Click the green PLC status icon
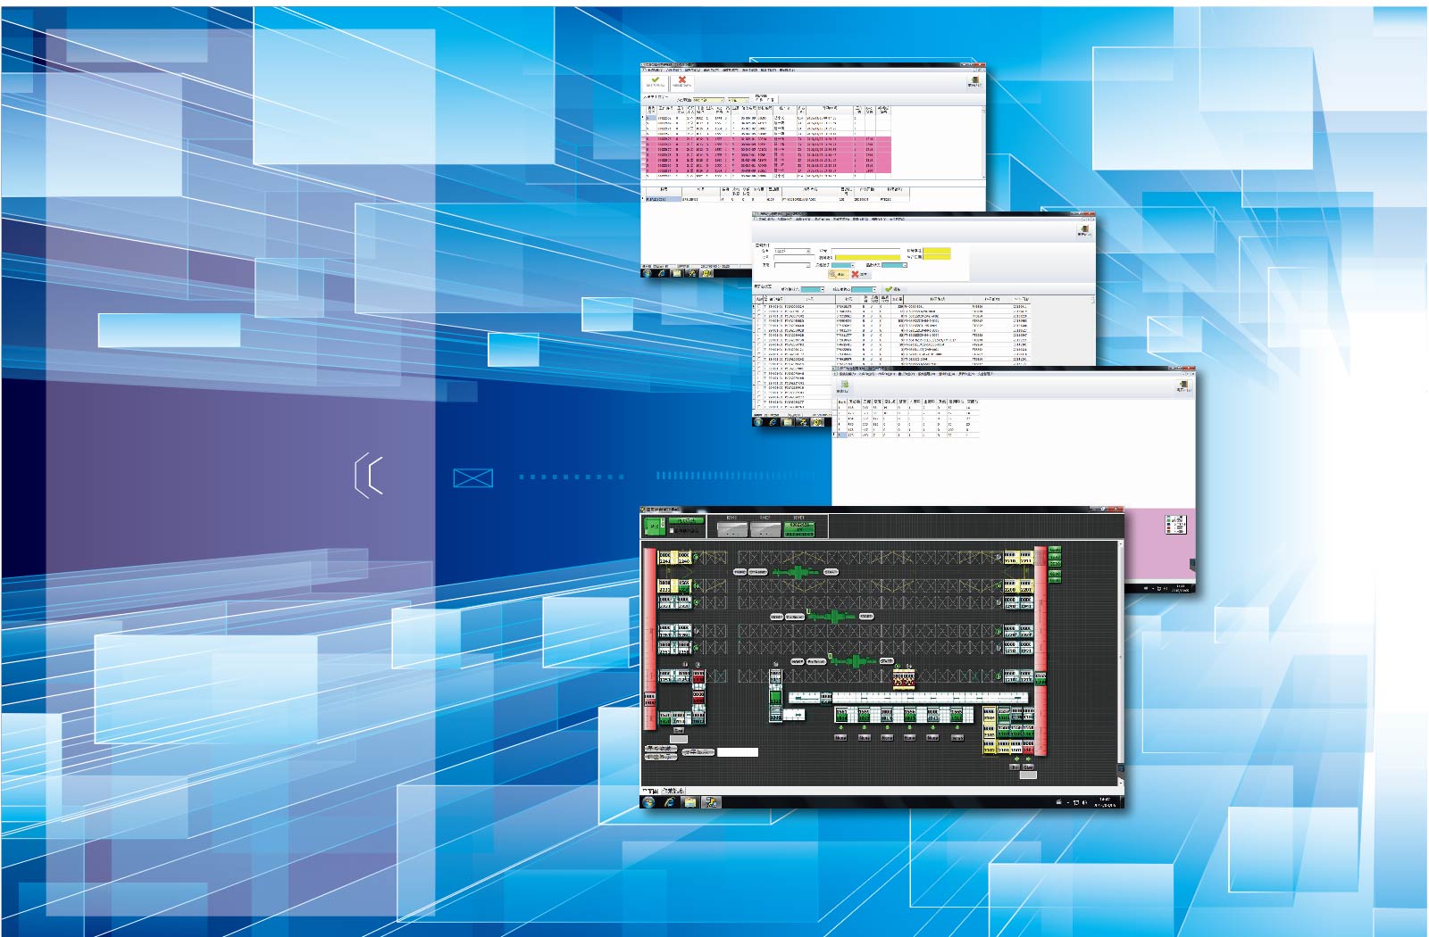The width and height of the screenshot is (1429, 937). 653,527
